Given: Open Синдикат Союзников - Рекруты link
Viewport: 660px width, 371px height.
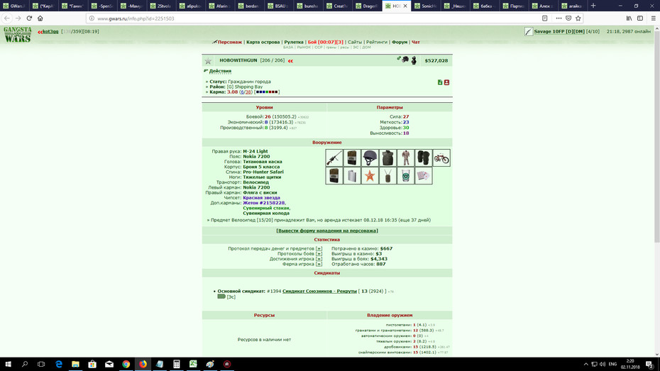Looking at the screenshot, I should click(319, 291).
